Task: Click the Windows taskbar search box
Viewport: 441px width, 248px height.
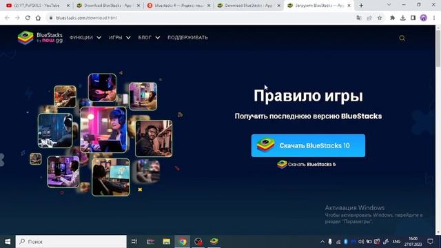Action: 71,242
